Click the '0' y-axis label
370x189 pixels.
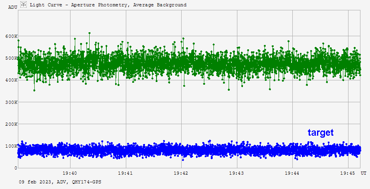(x=16, y=168)
